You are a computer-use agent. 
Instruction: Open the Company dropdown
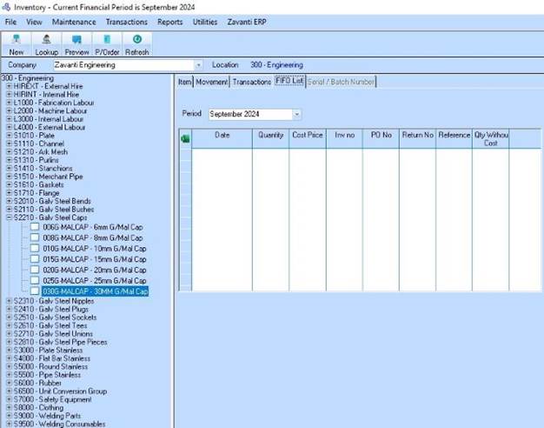coord(198,65)
